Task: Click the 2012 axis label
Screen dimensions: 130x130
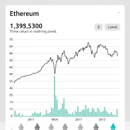Action: pos(102,120)
